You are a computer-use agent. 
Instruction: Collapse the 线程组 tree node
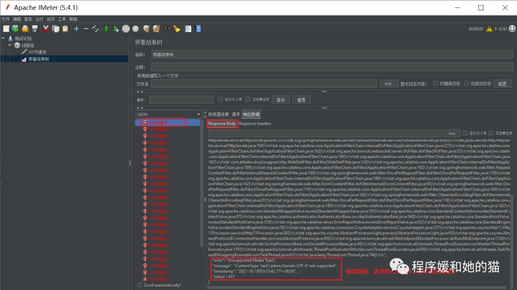pos(10,45)
